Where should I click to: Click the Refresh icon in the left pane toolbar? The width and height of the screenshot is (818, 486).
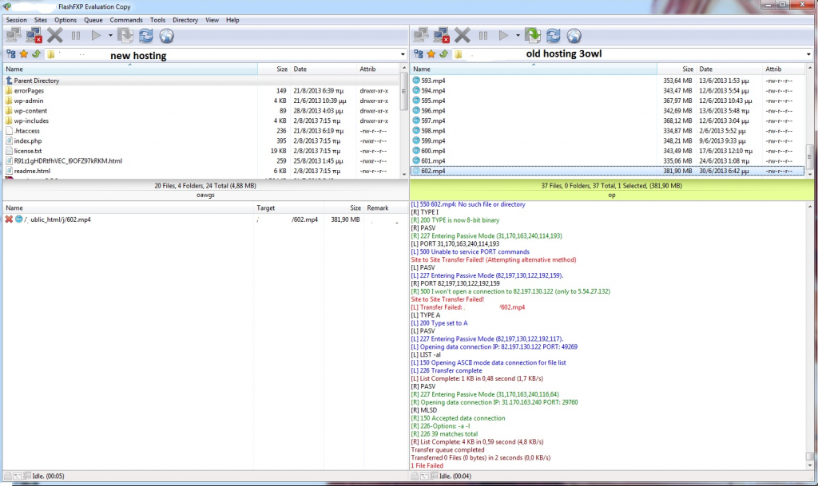(x=146, y=35)
